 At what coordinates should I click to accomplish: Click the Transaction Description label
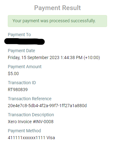[31, 115]
